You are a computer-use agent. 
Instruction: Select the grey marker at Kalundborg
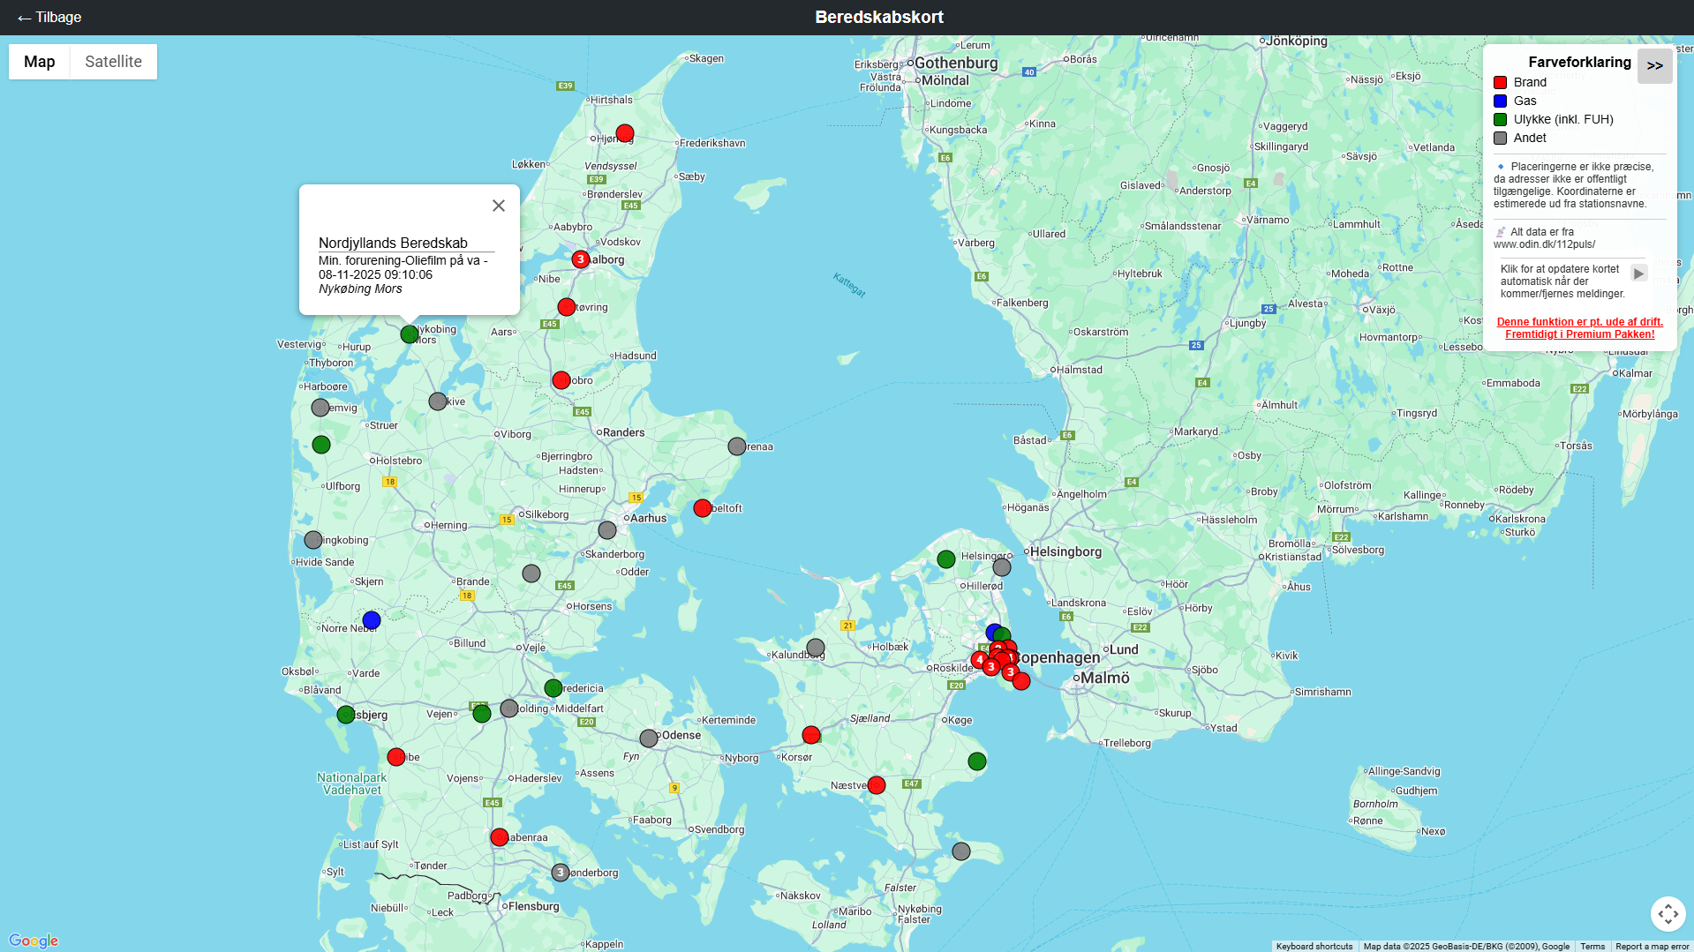[x=816, y=648]
